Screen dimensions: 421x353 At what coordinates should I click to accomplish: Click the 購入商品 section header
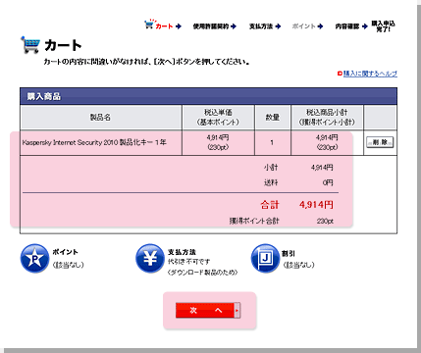208,96
